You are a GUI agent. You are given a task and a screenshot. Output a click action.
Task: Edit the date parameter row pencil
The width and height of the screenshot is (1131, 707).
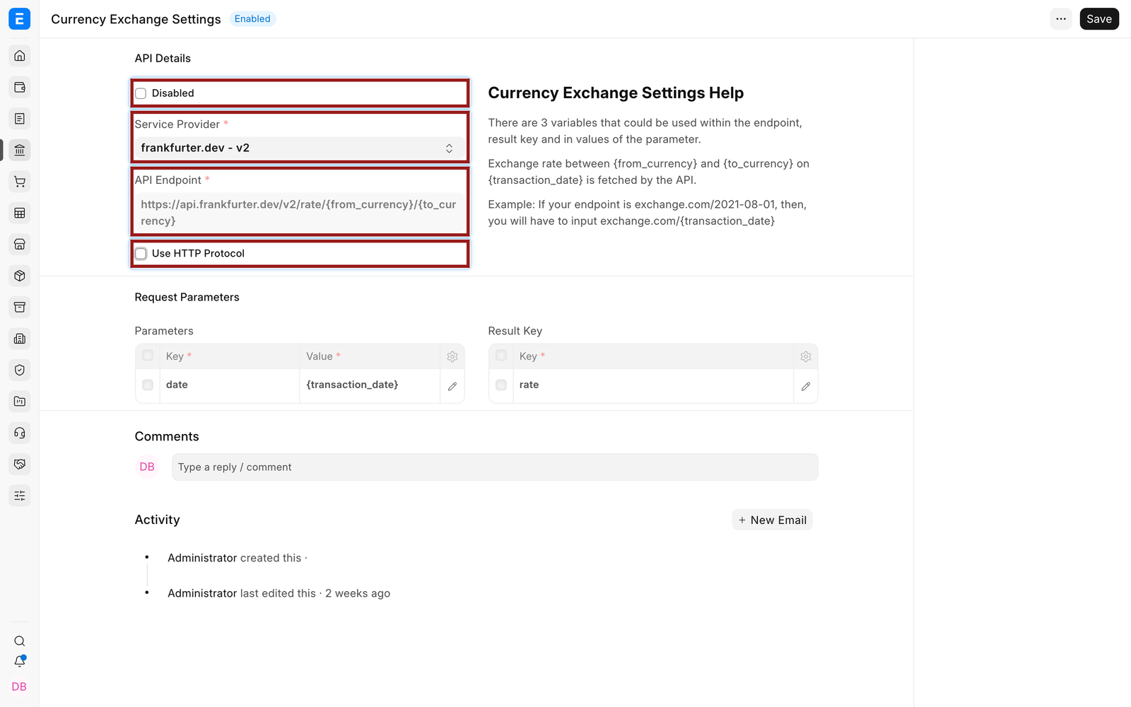click(x=452, y=386)
